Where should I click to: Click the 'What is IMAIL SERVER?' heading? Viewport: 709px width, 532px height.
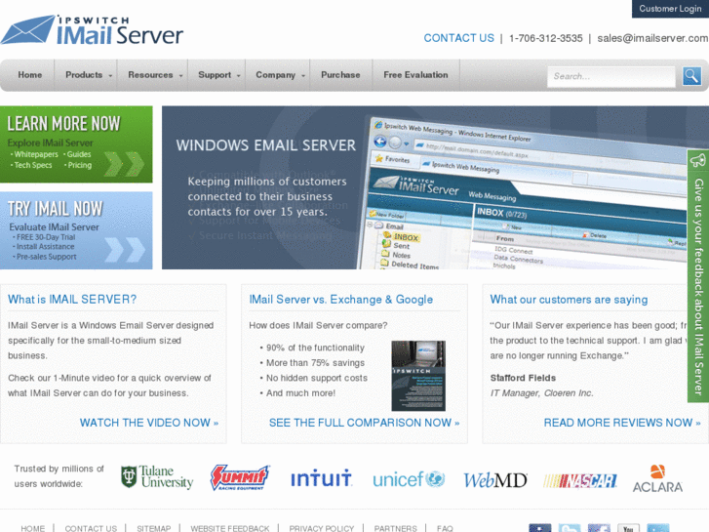tap(72, 300)
